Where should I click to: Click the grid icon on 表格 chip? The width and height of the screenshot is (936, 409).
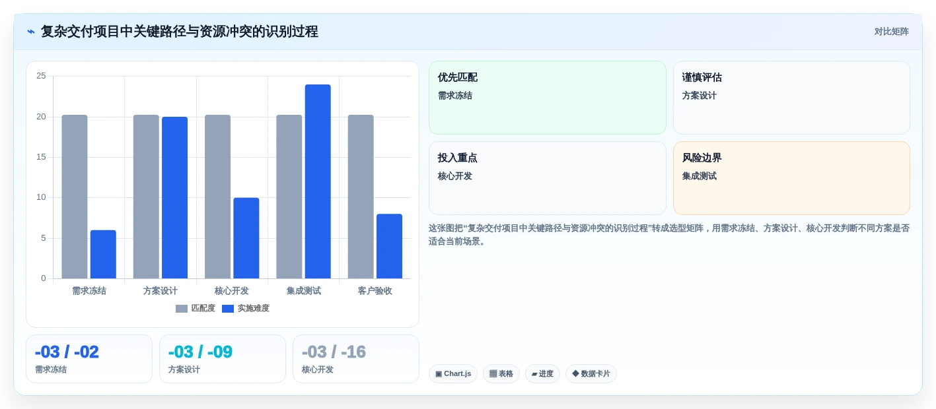pyautogui.click(x=493, y=374)
